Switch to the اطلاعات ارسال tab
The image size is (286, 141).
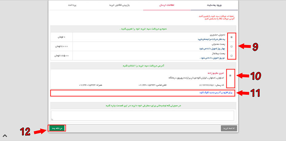click(x=166, y=5)
